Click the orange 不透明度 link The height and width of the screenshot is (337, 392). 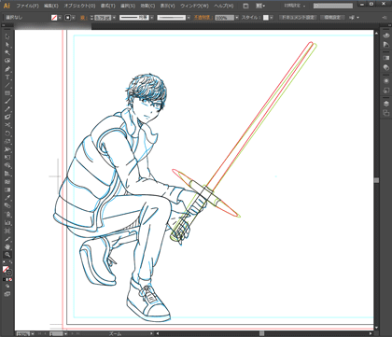click(203, 18)
